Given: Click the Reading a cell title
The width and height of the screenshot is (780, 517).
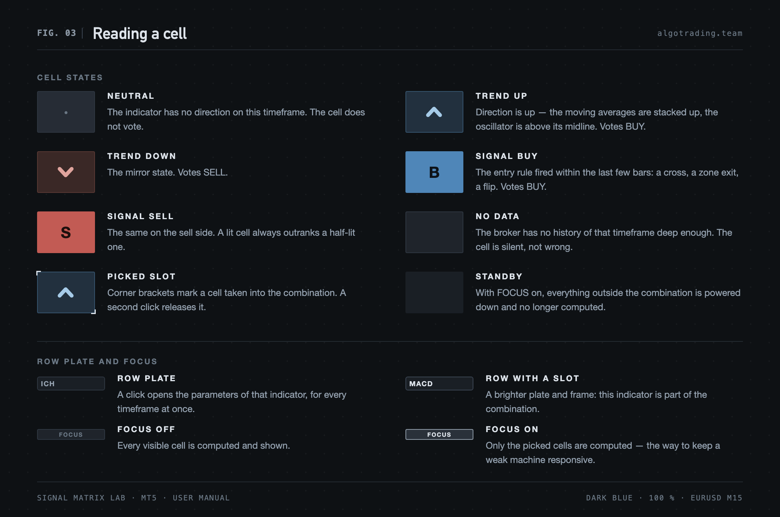Looking at the screenshot, I should pos(140,34).
